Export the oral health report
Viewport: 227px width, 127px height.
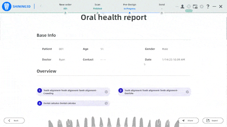213,121
